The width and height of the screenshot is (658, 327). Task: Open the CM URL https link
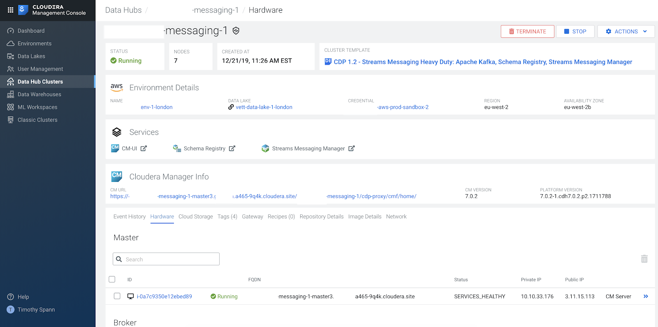pos(263,197)
